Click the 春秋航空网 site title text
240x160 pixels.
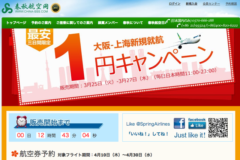tap(31, 6)
